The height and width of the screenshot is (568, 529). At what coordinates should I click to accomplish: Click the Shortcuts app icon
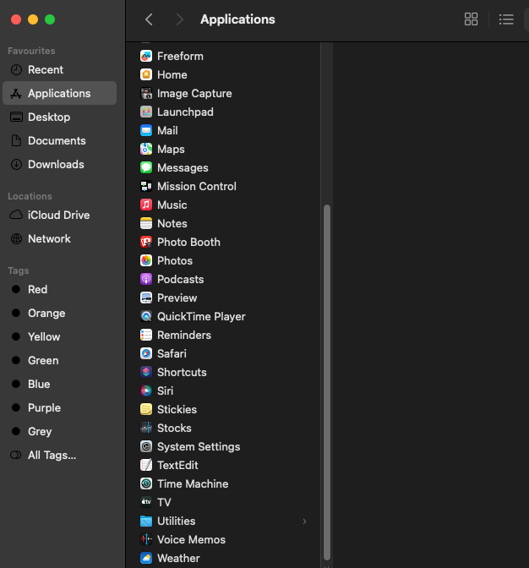point(146,373)
